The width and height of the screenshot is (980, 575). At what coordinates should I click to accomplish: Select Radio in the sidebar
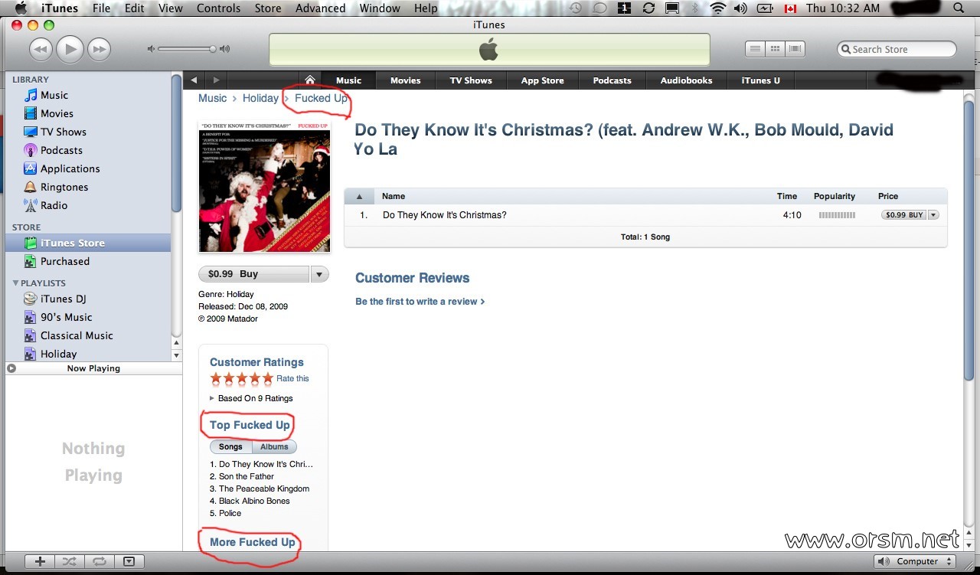coord(54,205)
